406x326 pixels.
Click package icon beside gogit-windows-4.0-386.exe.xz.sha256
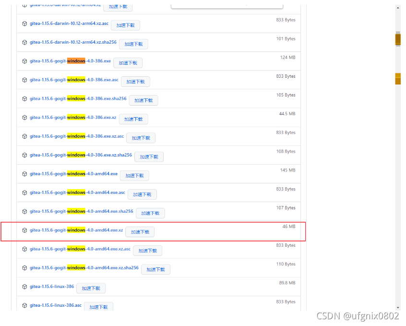coord(24,155)
